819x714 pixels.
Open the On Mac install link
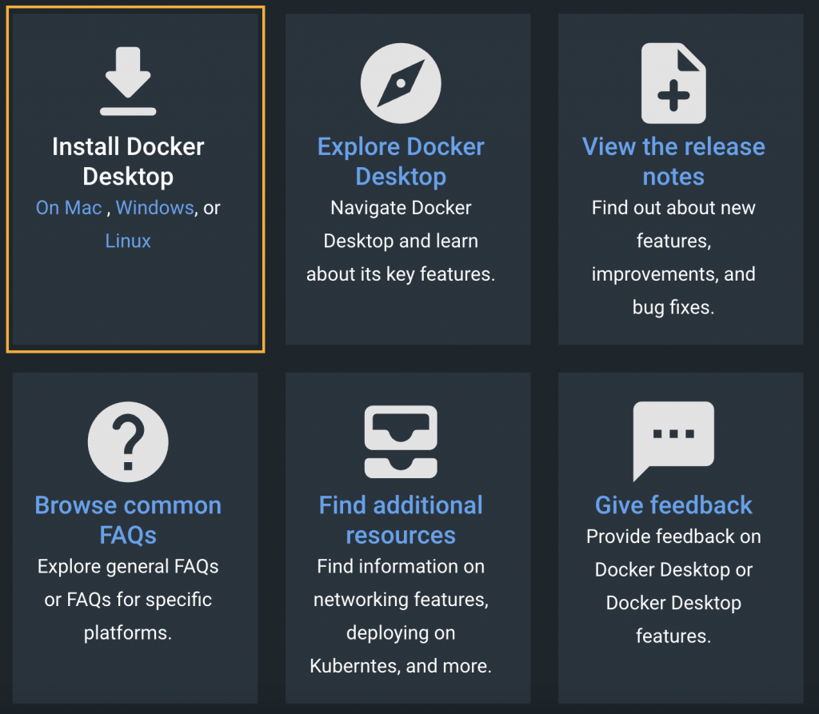point(69,208)
